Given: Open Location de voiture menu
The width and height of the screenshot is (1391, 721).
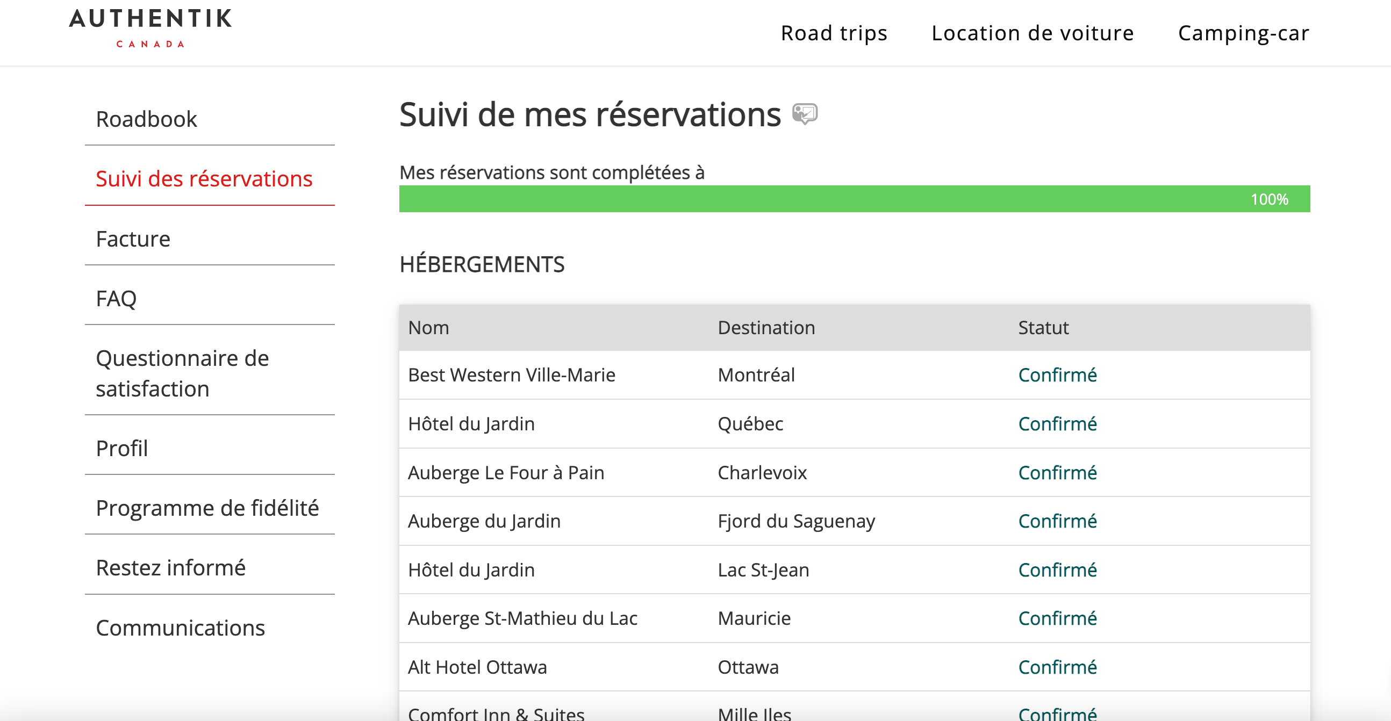Looking at the screenshot, I should coord(1033,33).
